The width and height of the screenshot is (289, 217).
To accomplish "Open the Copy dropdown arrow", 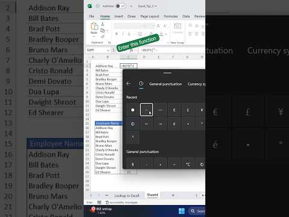I will pyautogui.click(x=107, y=31).
